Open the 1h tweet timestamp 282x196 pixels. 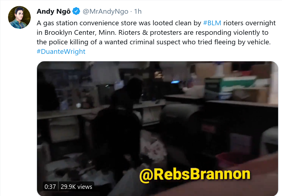(138, 12)
